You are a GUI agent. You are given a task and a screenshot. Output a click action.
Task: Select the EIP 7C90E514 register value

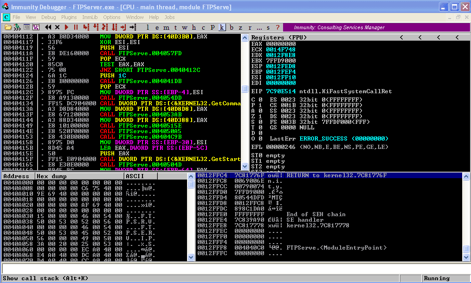[x=281, y=91]
